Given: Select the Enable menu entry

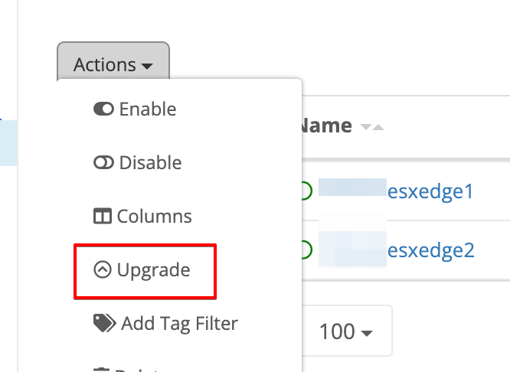Looking at the screenshot, I should (x=148, y=109).
